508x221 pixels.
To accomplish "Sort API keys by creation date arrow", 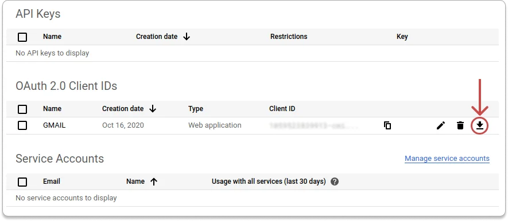I will 187,37.
